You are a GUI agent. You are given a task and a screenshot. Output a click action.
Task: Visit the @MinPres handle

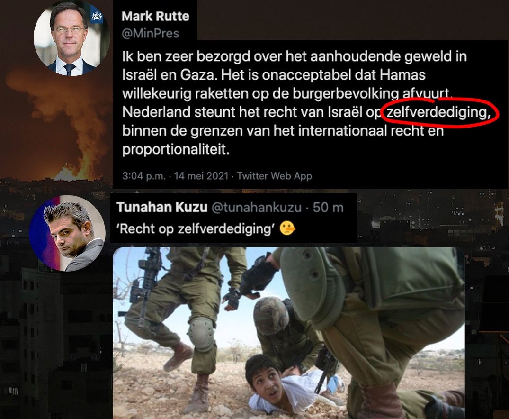point(150,33)
